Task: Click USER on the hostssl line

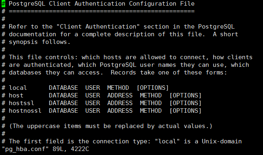Action: coord(93,103)
